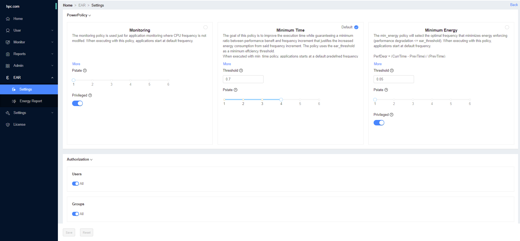Click the Back link at top right

click(514, 5)
